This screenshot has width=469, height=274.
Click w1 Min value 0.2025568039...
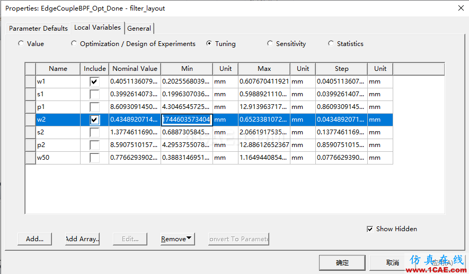(x=187, y=81)
